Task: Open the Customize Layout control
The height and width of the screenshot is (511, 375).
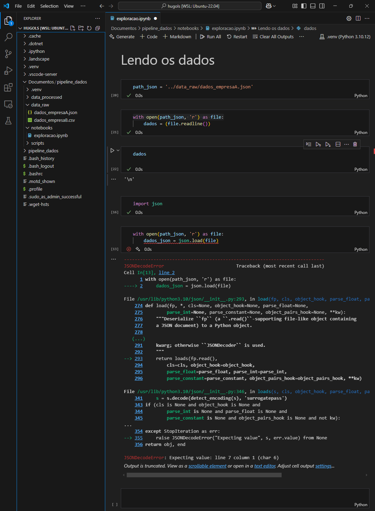Action: click(x=295, y=6)
